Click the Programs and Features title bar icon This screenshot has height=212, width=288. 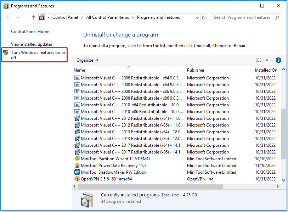(5, 6)
